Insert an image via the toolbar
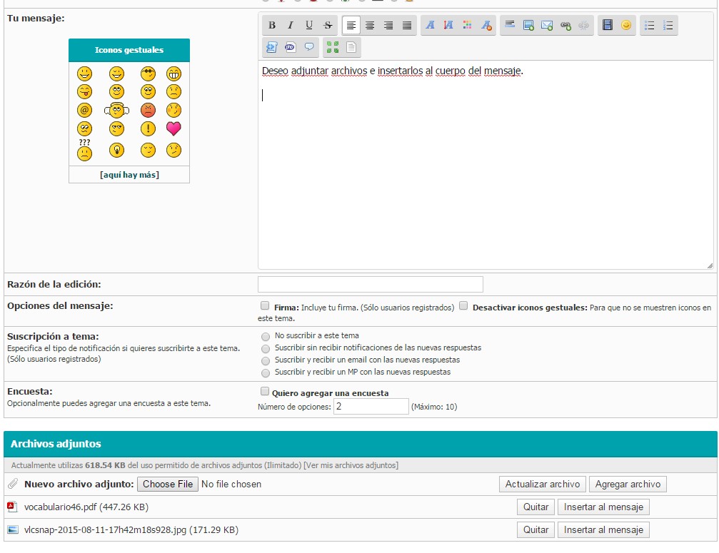Image resolution: width=719 pixels, height=553 pixels. (528, 26)
